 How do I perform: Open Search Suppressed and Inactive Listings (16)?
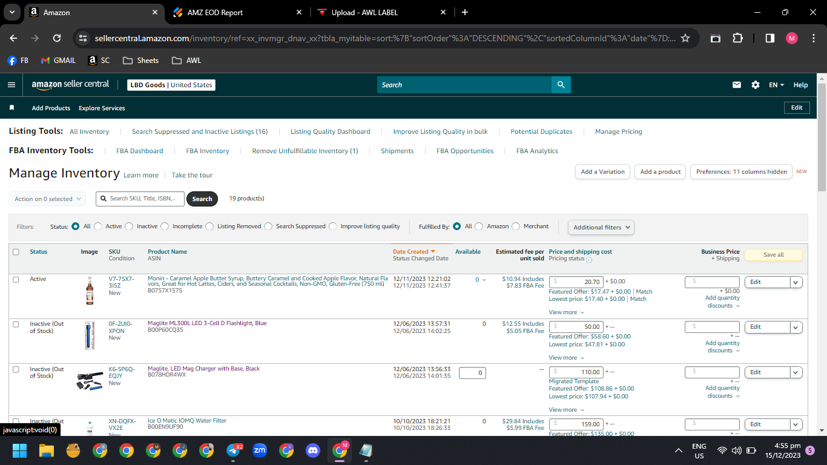[200, 131]
